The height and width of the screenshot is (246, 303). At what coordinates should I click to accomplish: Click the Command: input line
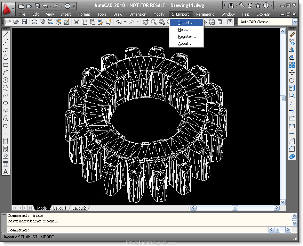point(137,230)
